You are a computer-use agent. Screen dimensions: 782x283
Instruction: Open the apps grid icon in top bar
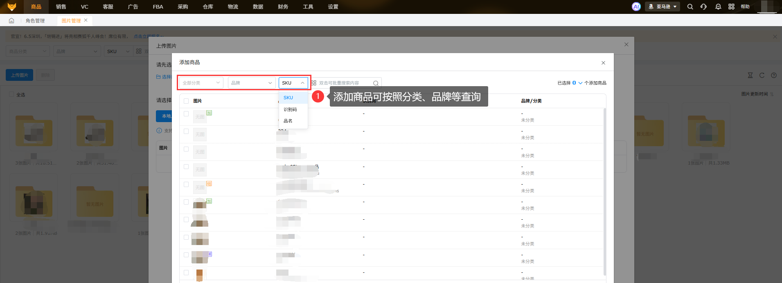point(731,7)
